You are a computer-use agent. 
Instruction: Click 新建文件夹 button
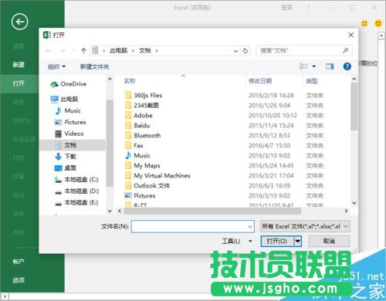click(95, 67)
